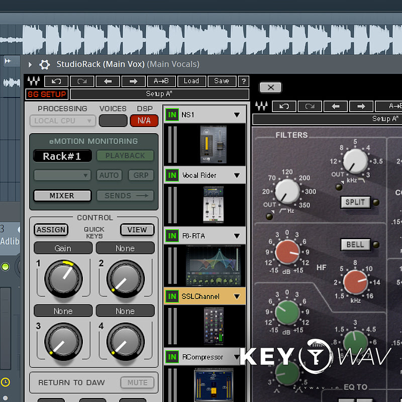Screen dimensions: 402x402
Task: Click macro knob 2 labeled None
Action: (126, 279)
